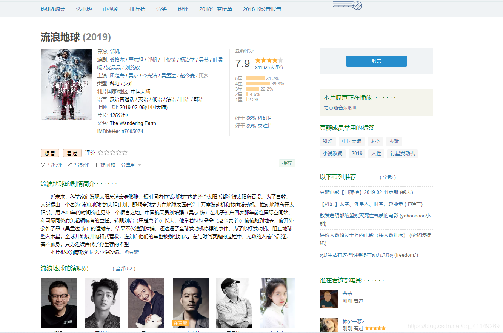Open user 蕾蕾's profile name
The width and height of the screenshot is (503, 333).
coord(347,294)
